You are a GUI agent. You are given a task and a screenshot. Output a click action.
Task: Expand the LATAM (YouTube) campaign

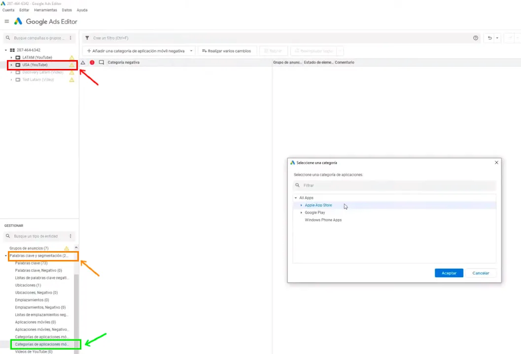coord(11,58)
